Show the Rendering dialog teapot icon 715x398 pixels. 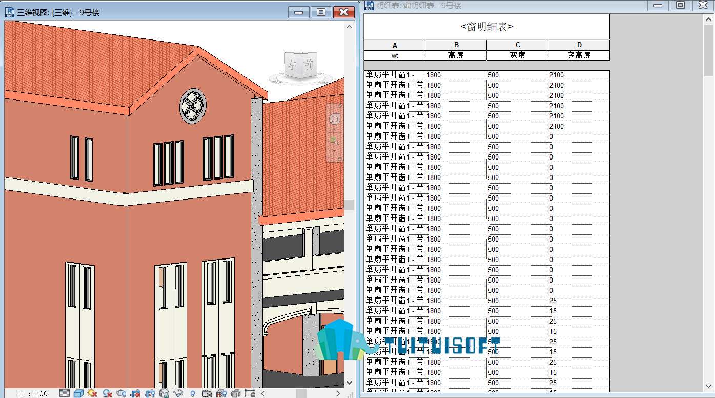pyautogui.click(x=121, y=394)
